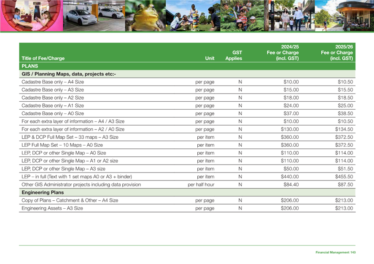The height and width of the screenshot is (264, 374).
Task: Click 'For each extra layer of information – A2 / A0 Size'
Action: 73,129
